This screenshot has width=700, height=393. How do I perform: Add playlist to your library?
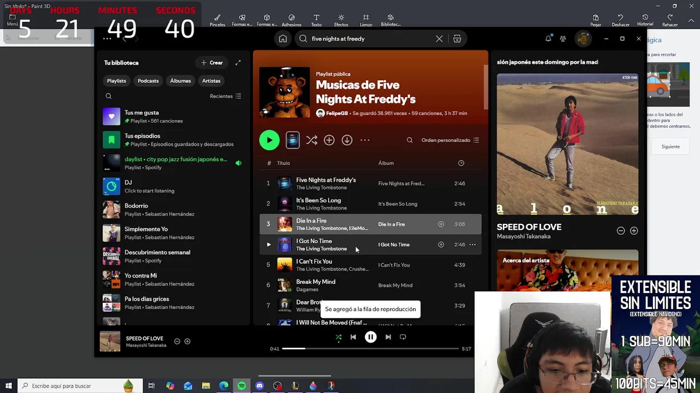coord(329,140)
